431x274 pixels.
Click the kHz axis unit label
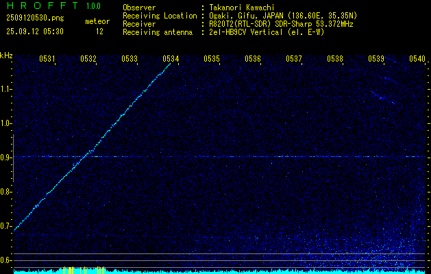6,55
